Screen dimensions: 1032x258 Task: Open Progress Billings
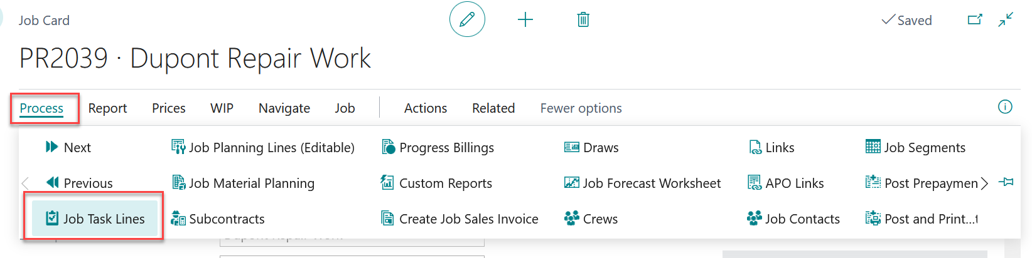click(438, 147)
